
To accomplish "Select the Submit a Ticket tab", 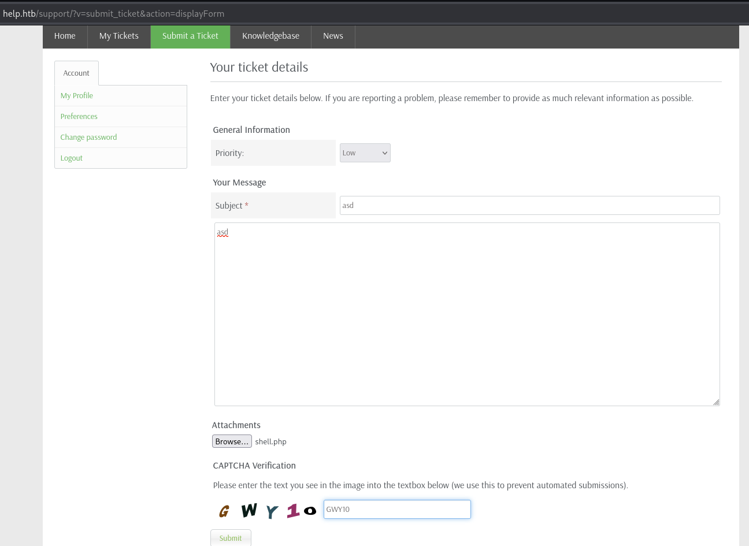I will click(x=190, y=36).
